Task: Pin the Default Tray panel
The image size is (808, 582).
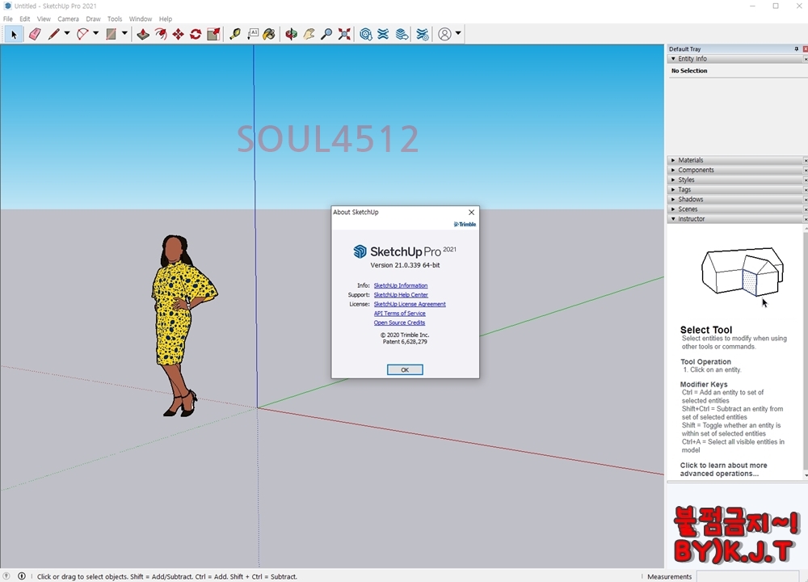Action: (x=797, y=49)
